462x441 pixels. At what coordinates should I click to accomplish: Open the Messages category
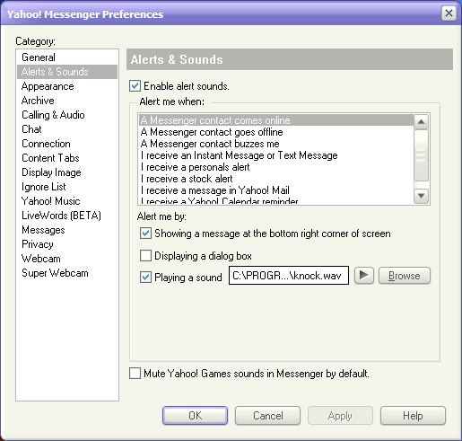[67, 230]
